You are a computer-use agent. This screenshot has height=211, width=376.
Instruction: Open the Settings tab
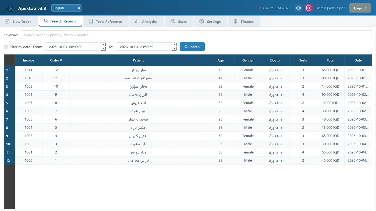coord(211,21)
